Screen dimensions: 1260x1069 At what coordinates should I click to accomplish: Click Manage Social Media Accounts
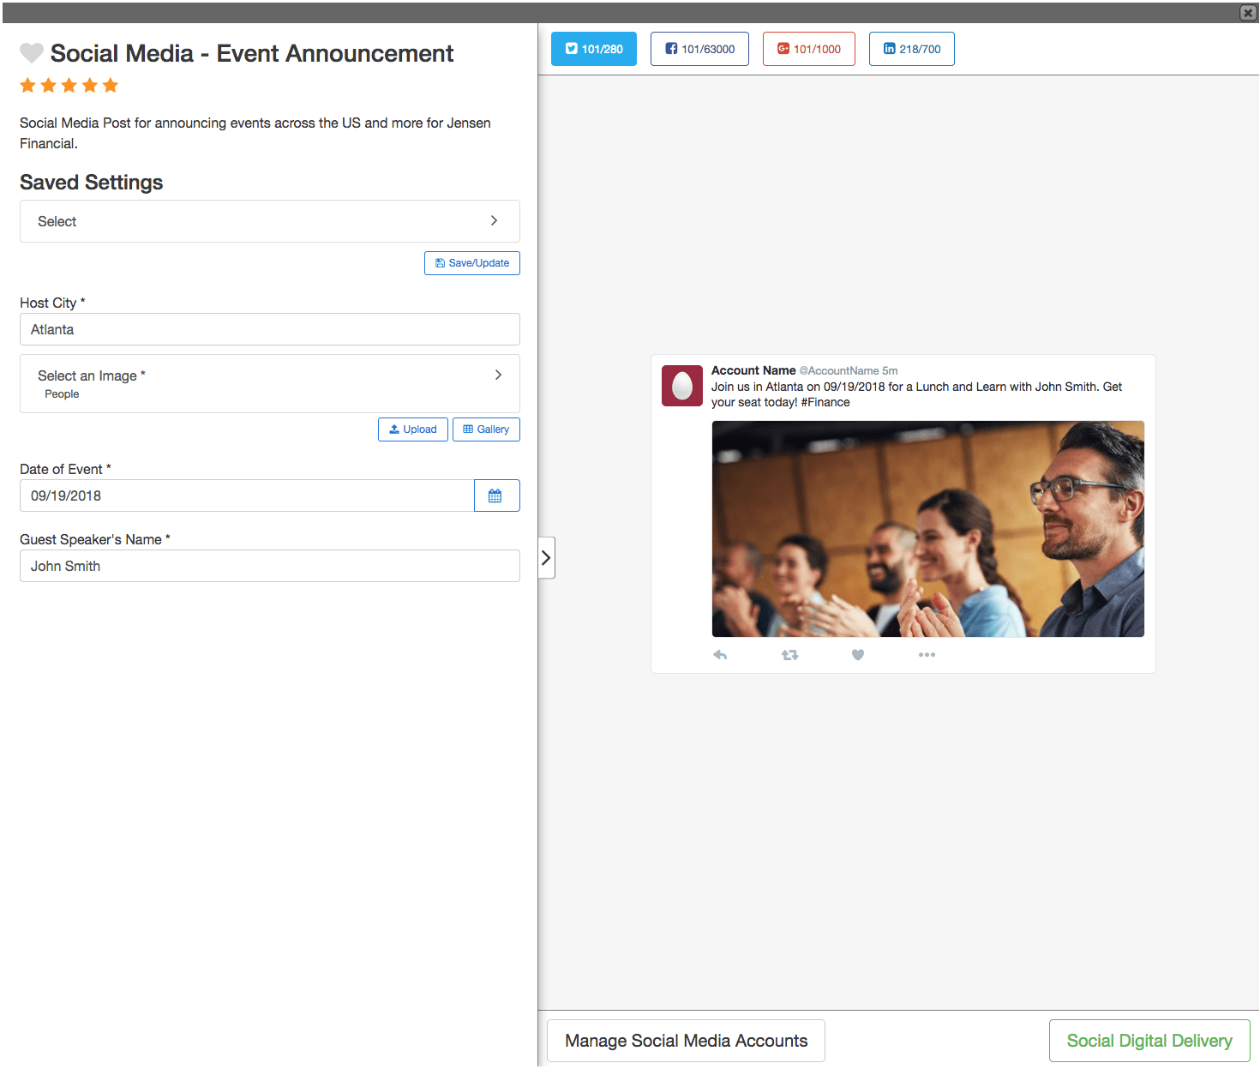point(686,1041)
